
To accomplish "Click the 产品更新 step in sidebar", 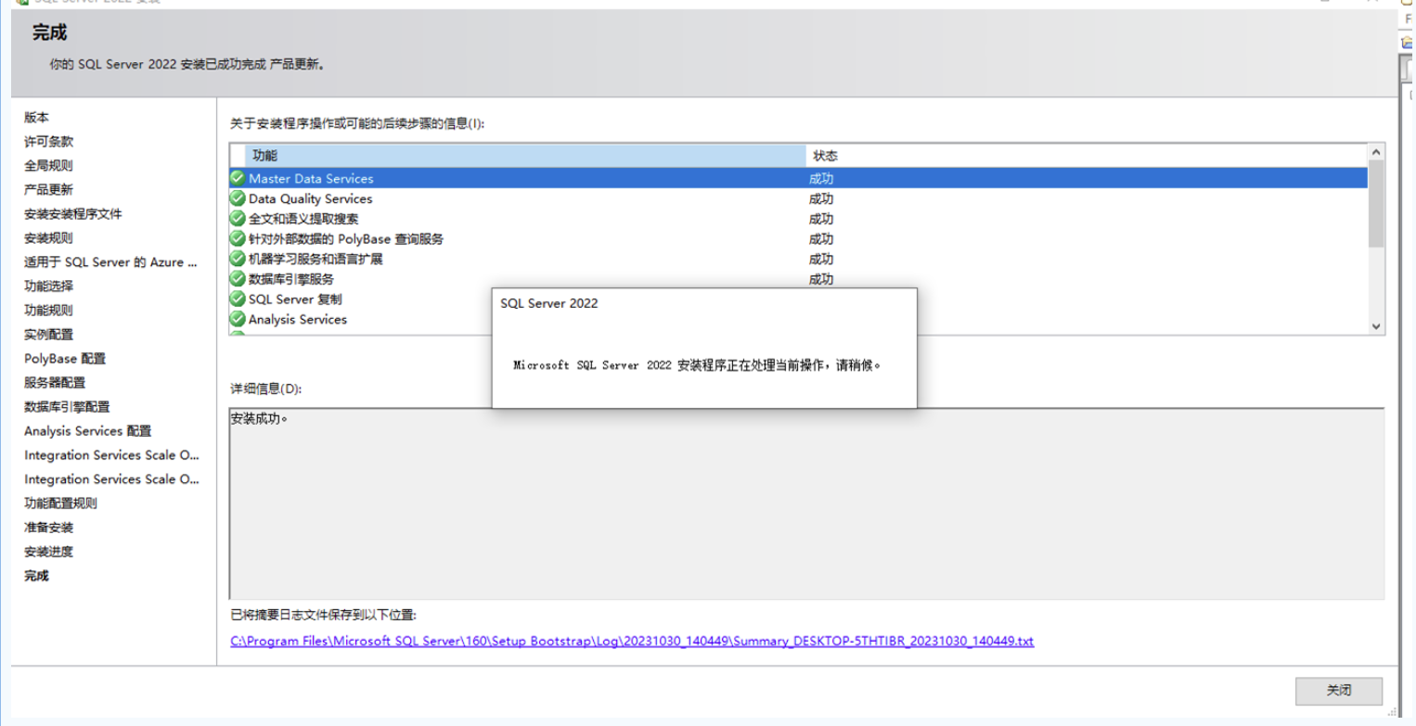I will tap(48, 190).
